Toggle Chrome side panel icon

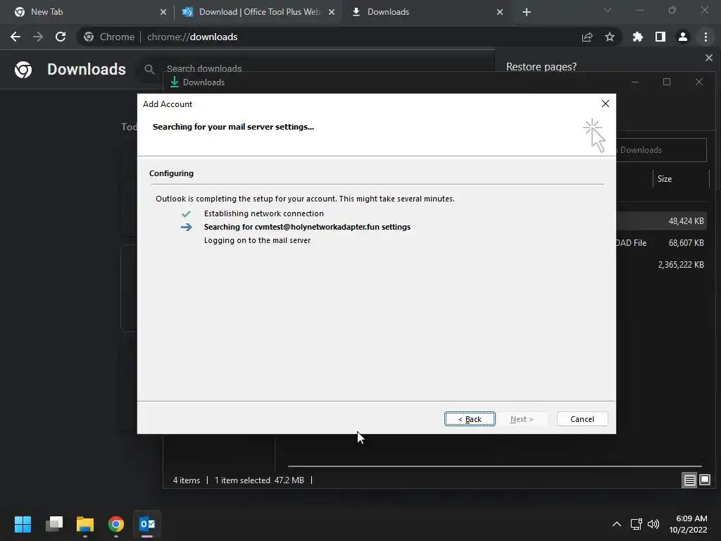660,37
